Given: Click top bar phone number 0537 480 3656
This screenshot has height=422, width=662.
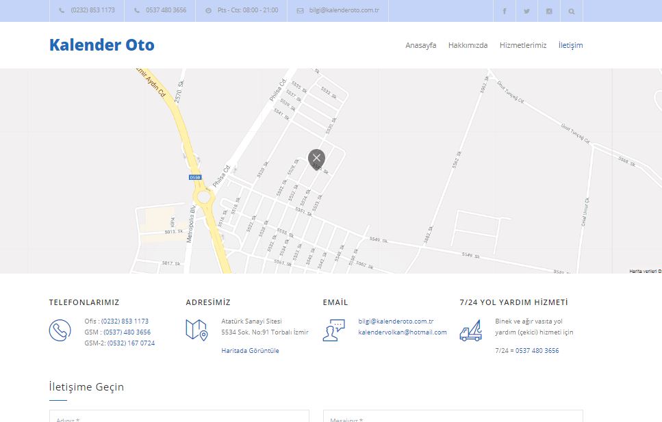Looking at the screenshot, I should [166, 10].
